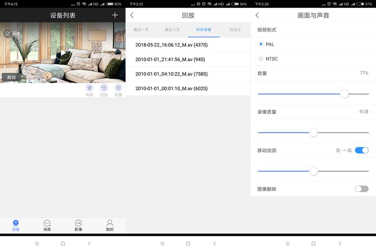
Task: Toggle the 图像翻转 image flip switch
Action: [x=361, y=189]
